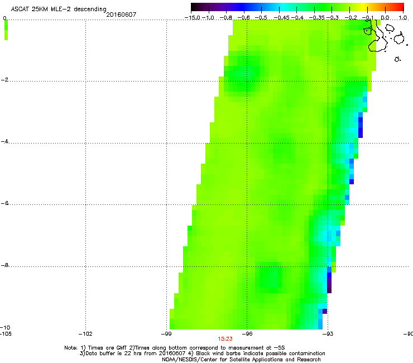Click the "Note: 1) Times are GMT" line

pyautogui.click(x=175, y=348)
